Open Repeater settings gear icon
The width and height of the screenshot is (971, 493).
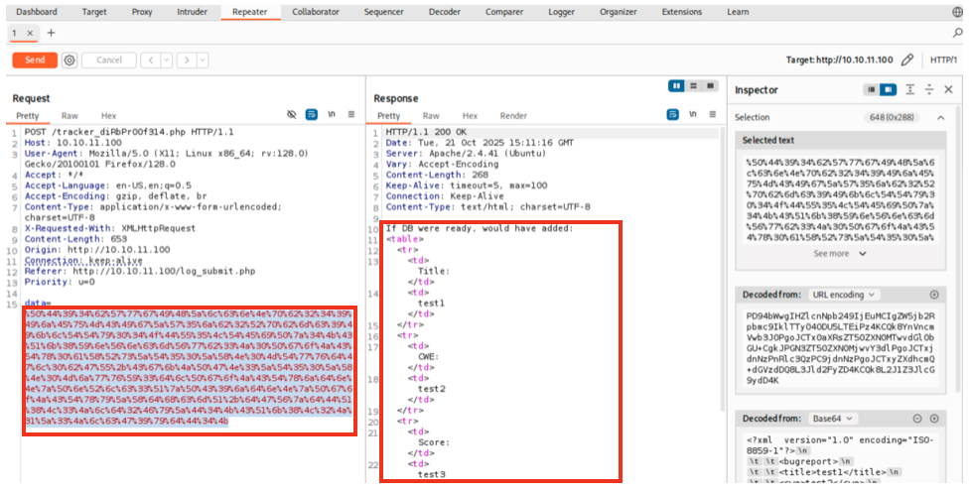tap(69, 60)
